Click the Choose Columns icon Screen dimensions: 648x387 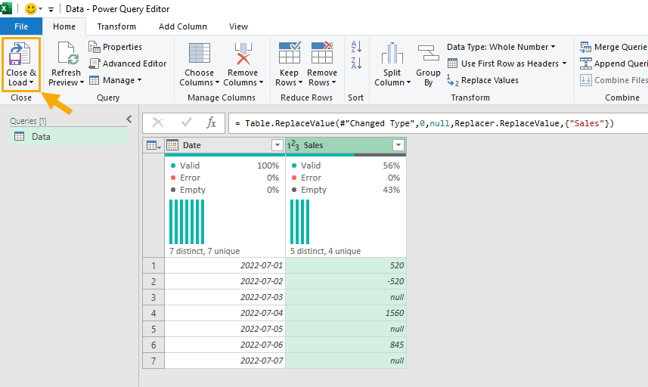(200, 53)
